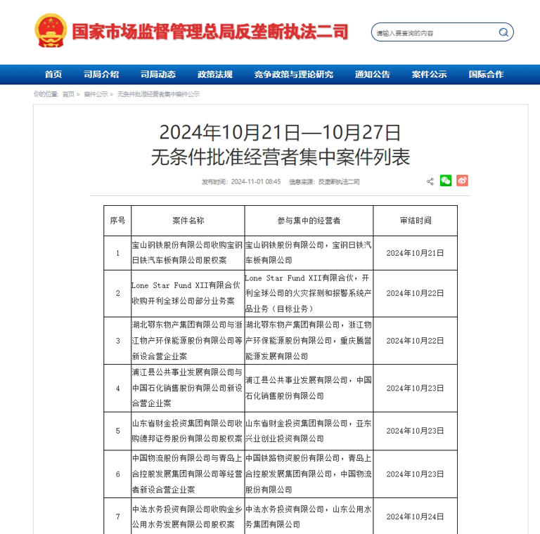540x534 pixels.
Task: Click participants cell 宝山钢铁股份有限公司，宝钢日铁汽车板有限公司
Action: [309, 253]
